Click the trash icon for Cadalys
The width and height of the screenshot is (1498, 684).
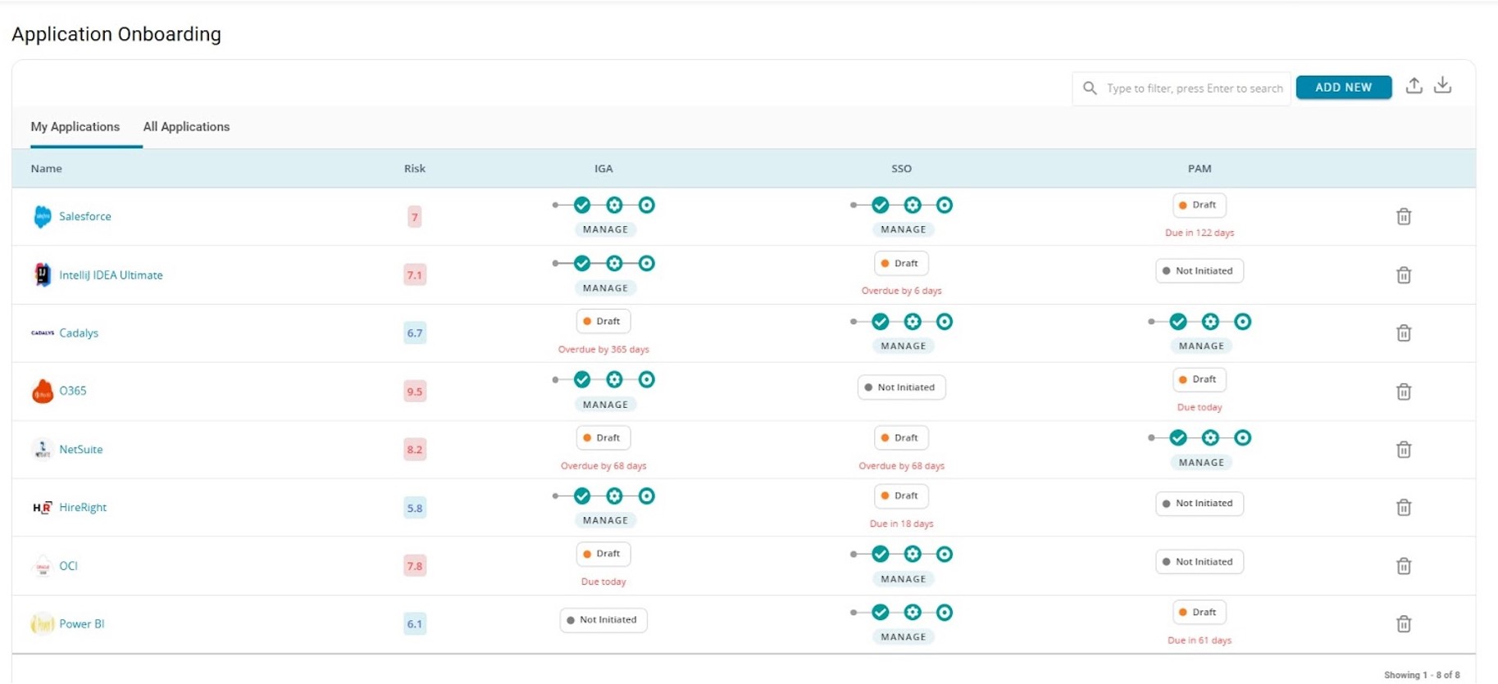tap(1404, 333)
